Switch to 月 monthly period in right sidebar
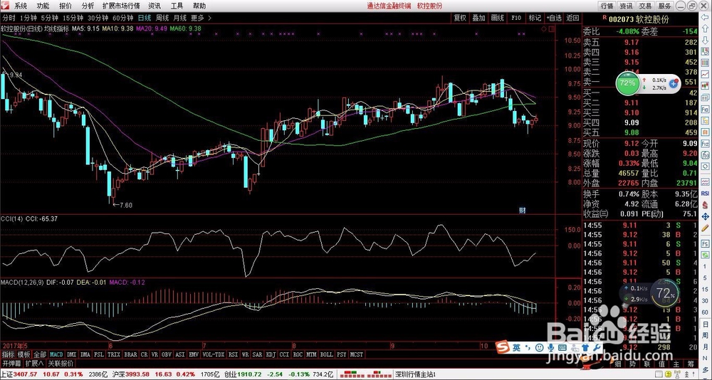 704,348
